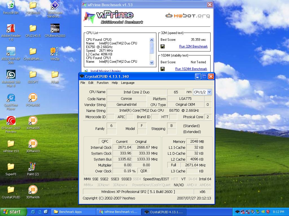Click the Memory 2048 MB value
This screenshot has width=289, height=216.
pyautogui.click(x=192, y=141)
